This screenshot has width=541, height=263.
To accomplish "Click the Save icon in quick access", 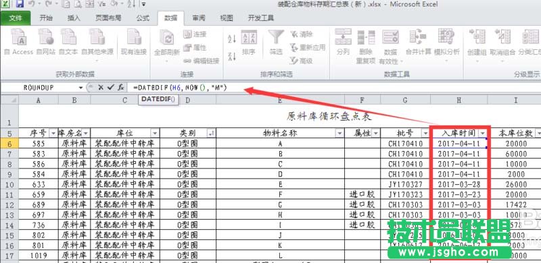I will 20,4.
